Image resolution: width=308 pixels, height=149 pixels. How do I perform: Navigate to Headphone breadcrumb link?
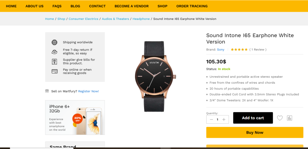click(141, 19)
